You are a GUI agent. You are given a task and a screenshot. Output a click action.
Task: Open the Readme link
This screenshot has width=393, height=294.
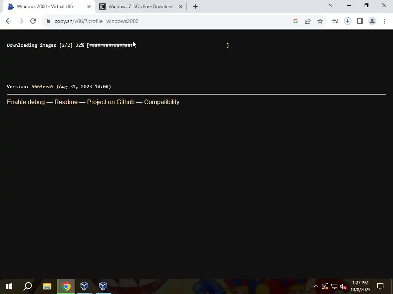point(66,102)
